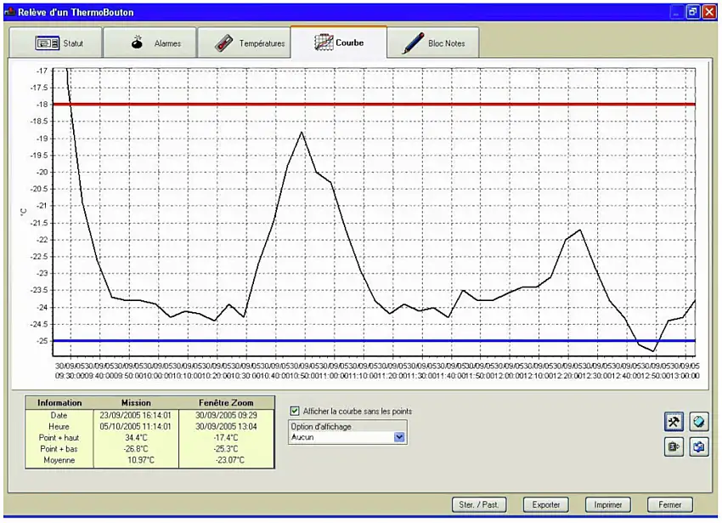Click the hammer and wrench tools icon
The height and width of the screenshot is (523, 722).
tap(674, 422)
